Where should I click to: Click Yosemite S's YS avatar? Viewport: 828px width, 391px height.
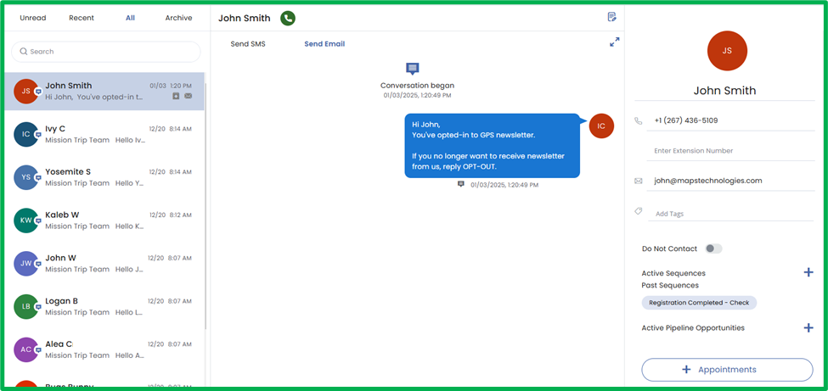tap(25, 177)
